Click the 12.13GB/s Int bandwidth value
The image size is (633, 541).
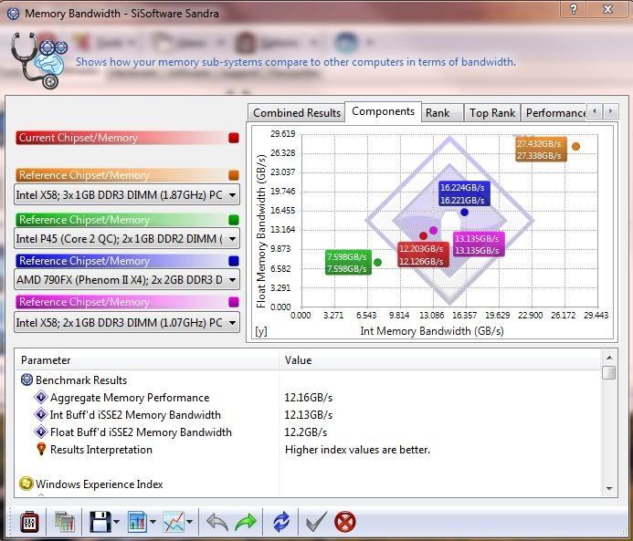tap(309, 415)
